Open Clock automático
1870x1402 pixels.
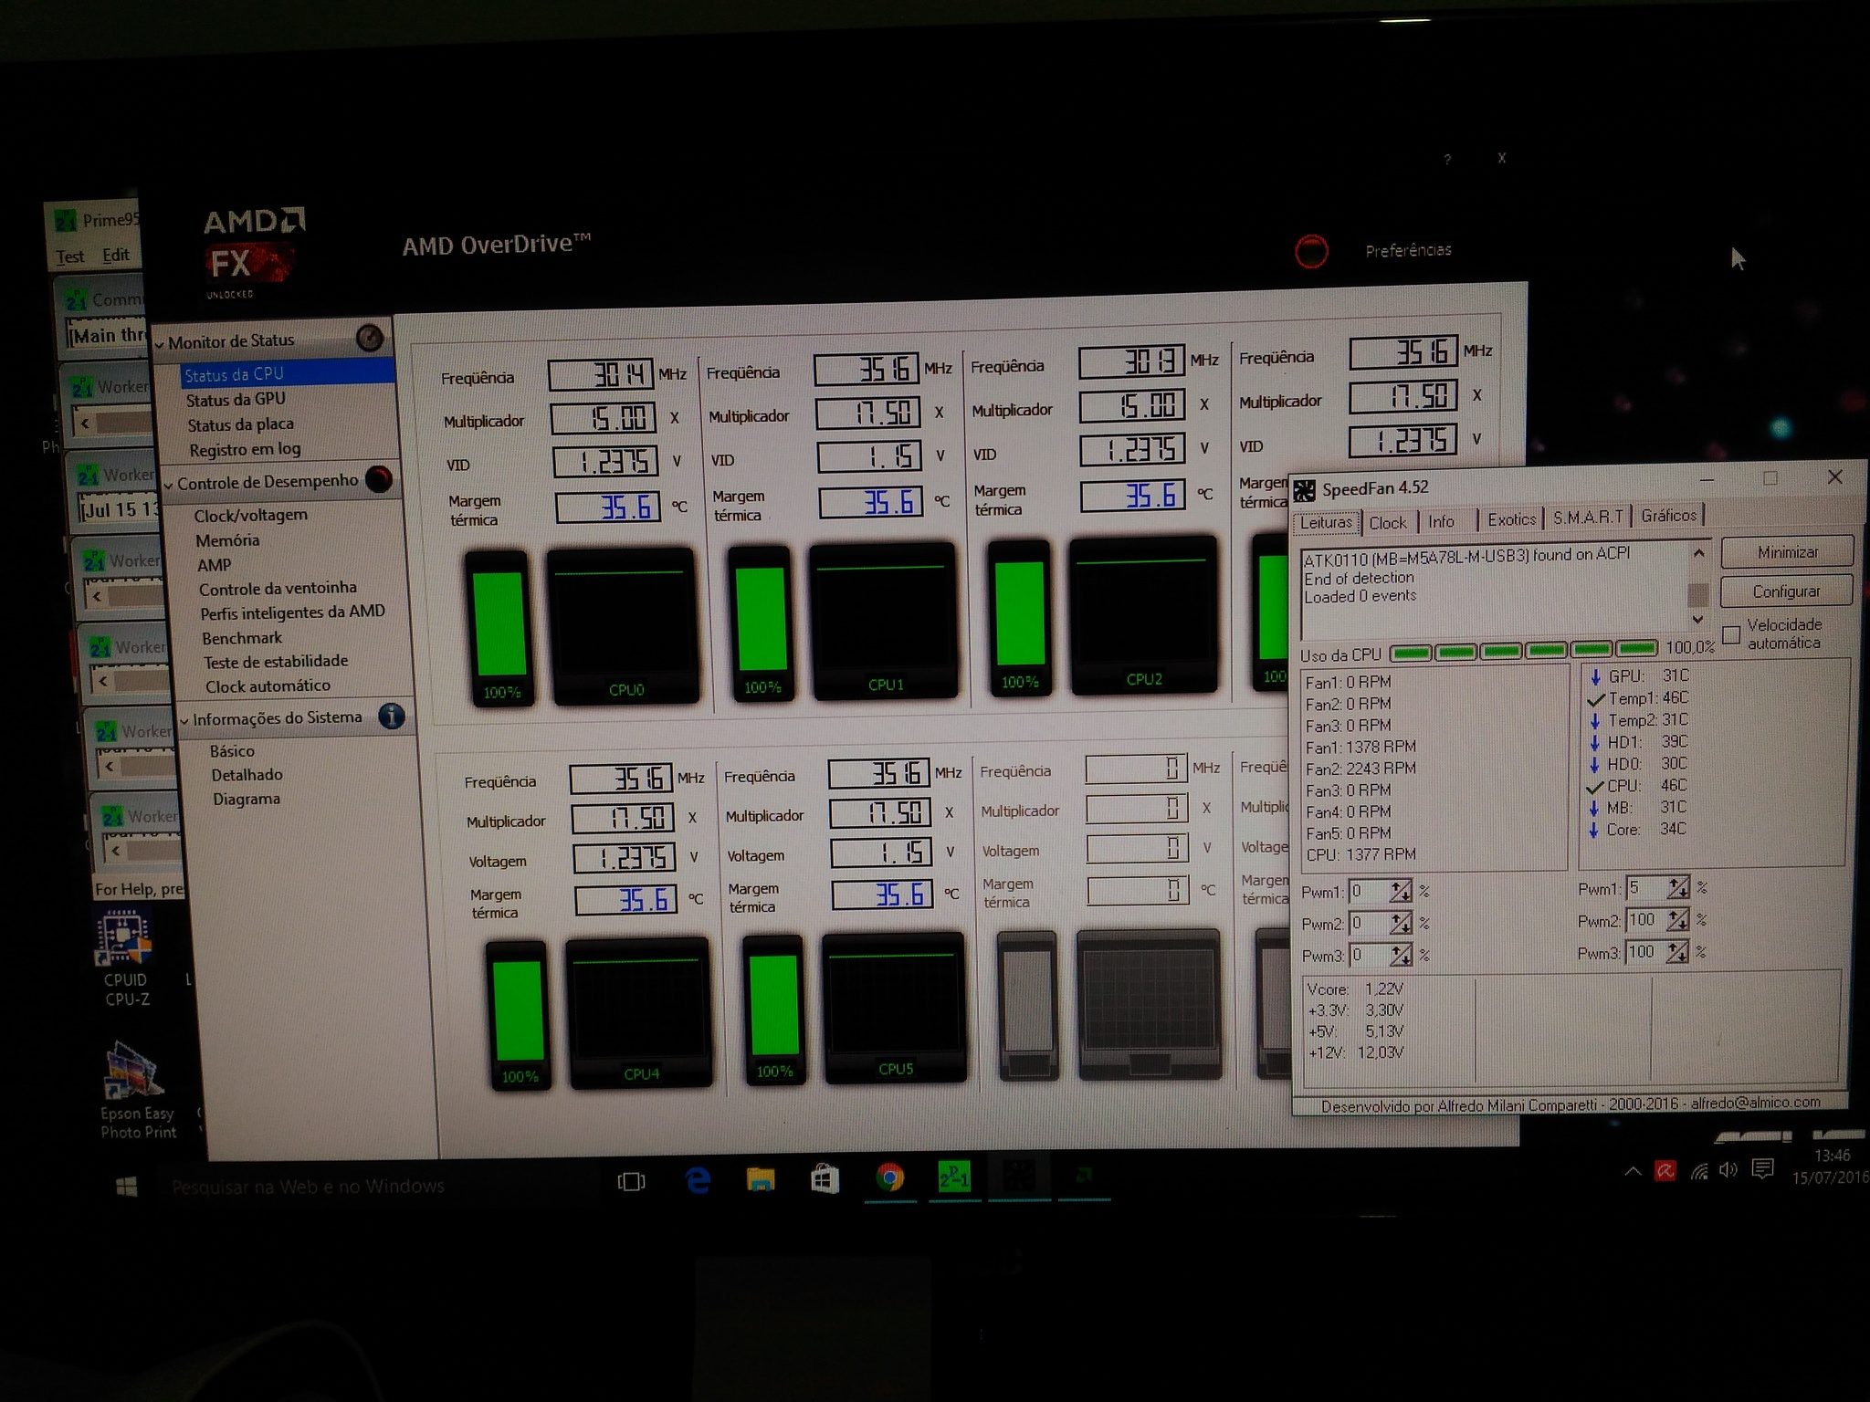268,685
